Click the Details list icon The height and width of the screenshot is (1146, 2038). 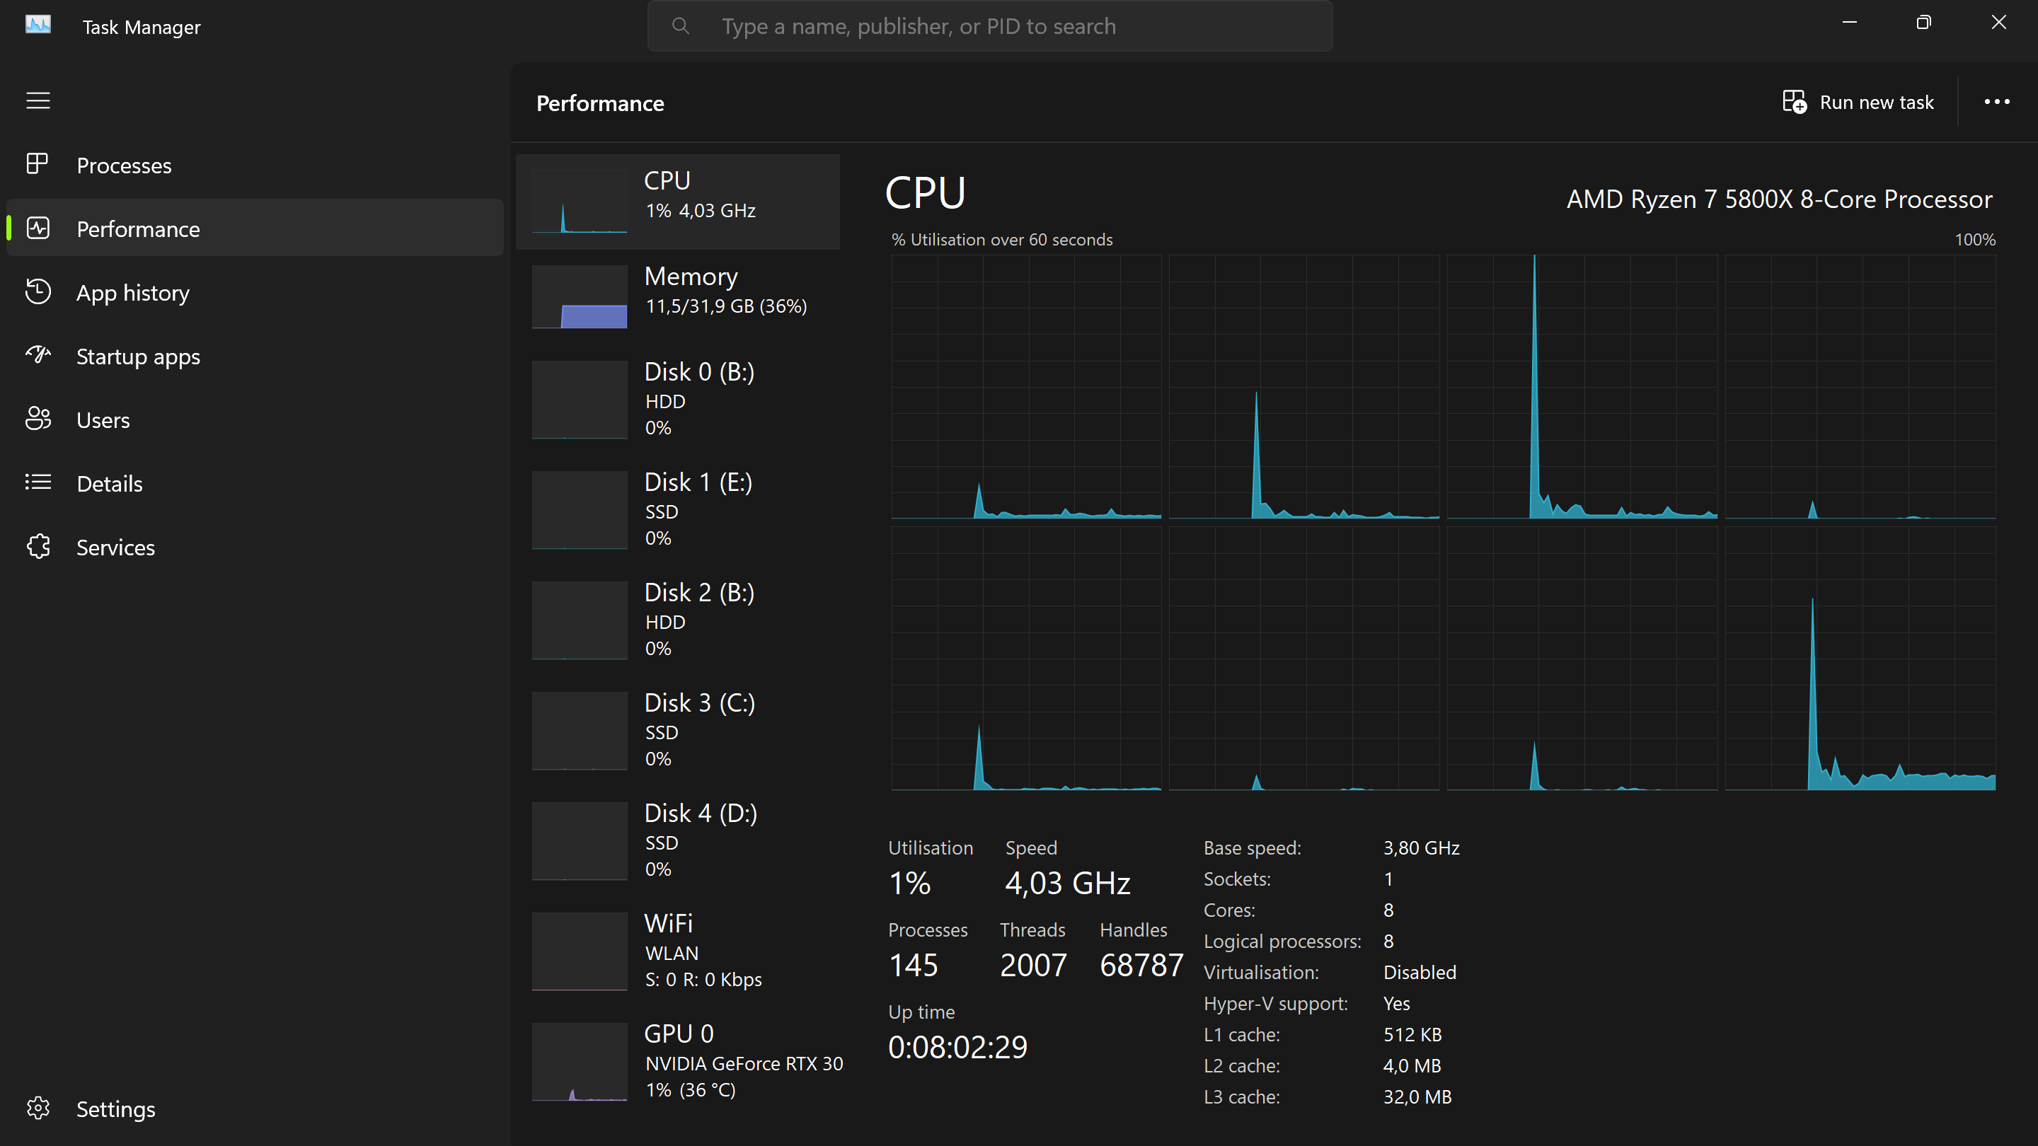click(x=38, y=482)
